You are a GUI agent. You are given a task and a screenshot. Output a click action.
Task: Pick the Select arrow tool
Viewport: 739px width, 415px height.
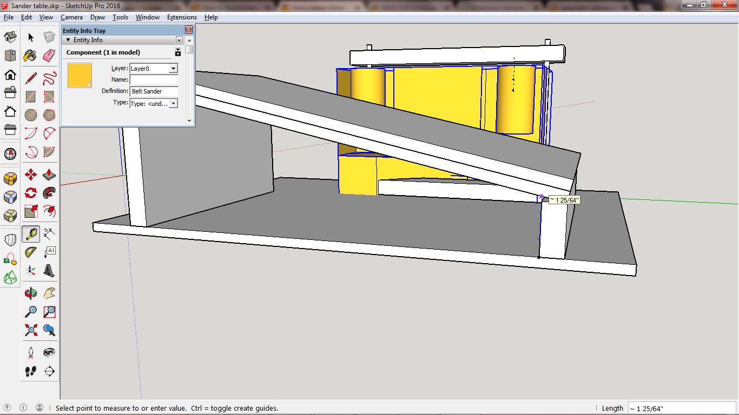point(31,37)
